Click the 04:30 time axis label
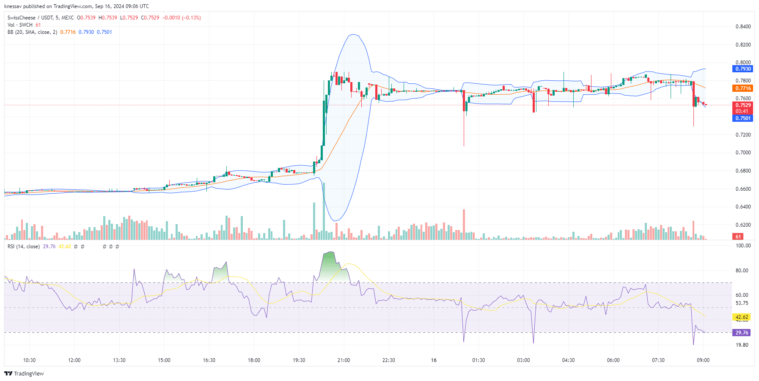The image size is (759, 381). tap(568, 360)
